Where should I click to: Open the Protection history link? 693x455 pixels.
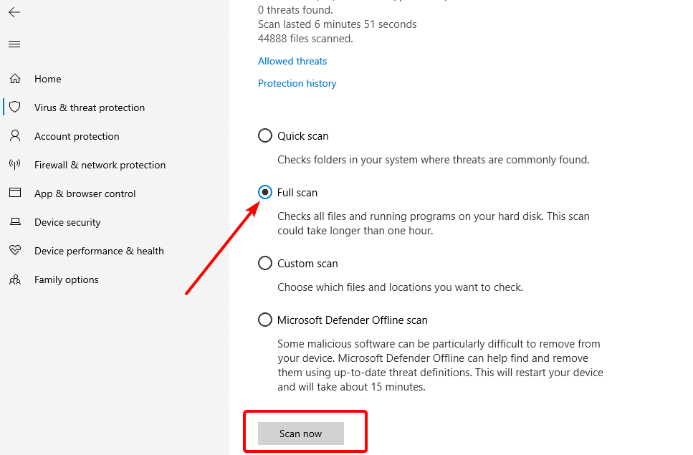click(x=297, y=83)
